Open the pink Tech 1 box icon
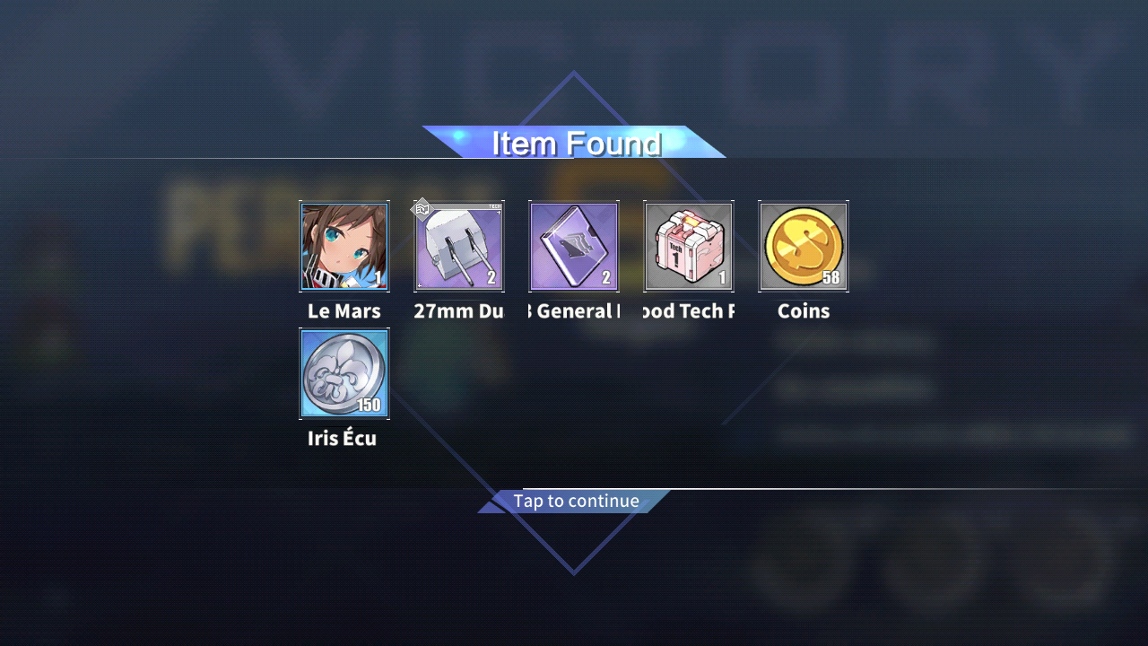Screen dimensions: 1148x646 pos(689,246)
